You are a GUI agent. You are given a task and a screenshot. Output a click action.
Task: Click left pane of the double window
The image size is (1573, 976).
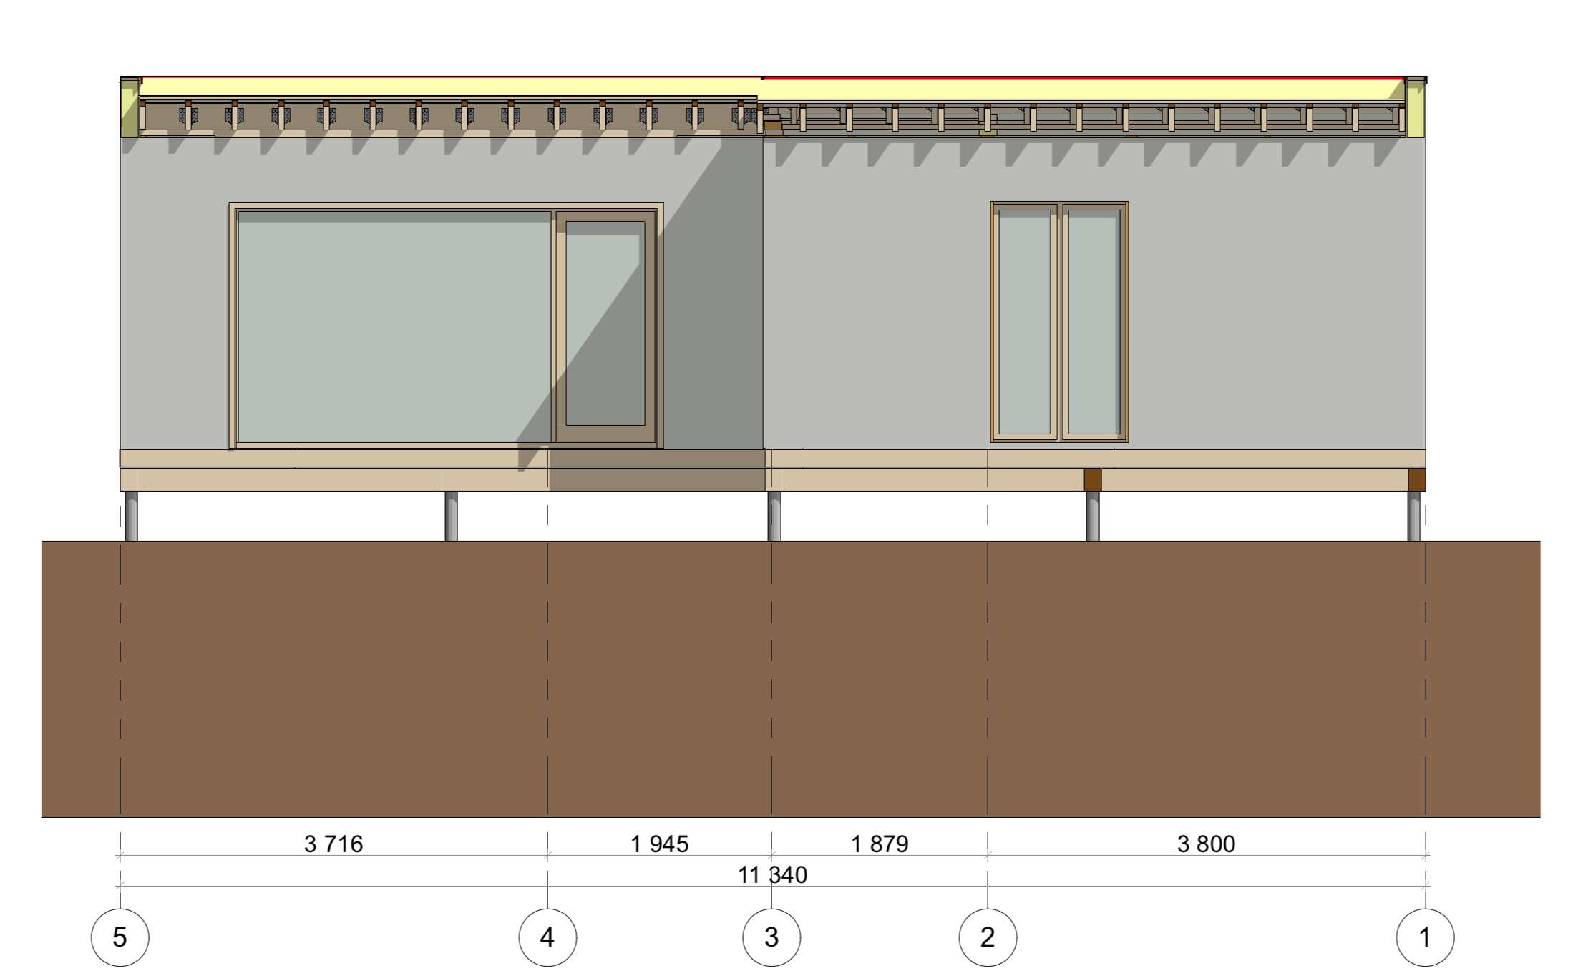click(1024, 322)
